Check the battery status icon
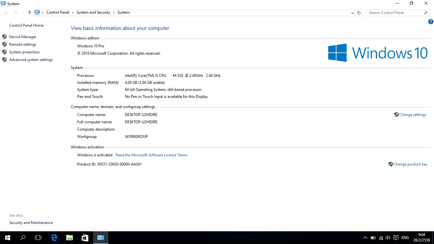This screenshot has width=434, height=244. click(373, 238)
